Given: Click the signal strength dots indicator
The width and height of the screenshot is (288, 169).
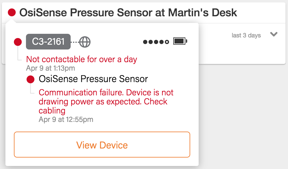Looking at the screenshot, I should (x=156, y=42).
